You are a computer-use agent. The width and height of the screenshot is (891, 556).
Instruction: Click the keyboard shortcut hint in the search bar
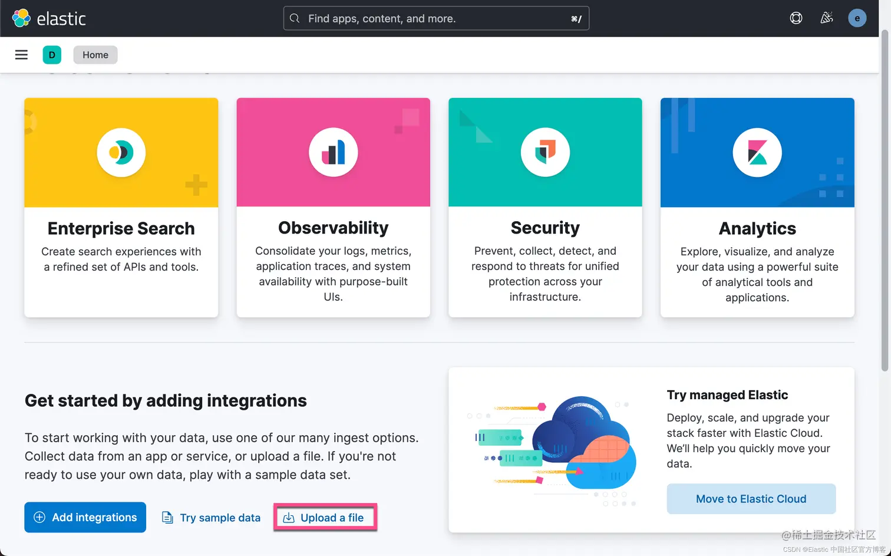tap(576, 19)
